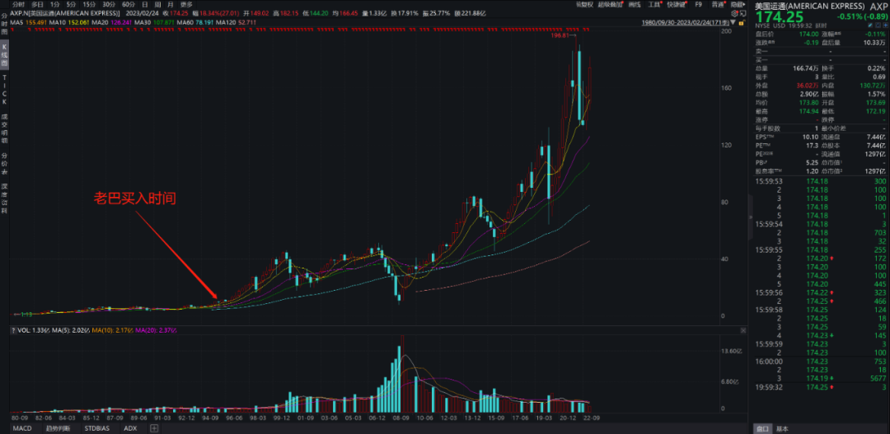The height and width of the screenshot is (434, 890).
Task: Expand the date range dropdown triangle
Action: tap(733, 23)
